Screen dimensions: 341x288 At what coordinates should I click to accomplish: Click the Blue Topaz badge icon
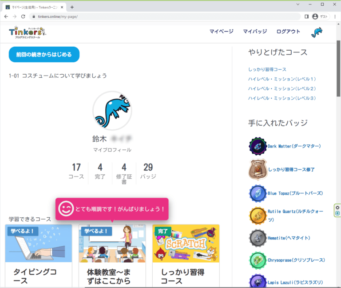click(257, 193)
